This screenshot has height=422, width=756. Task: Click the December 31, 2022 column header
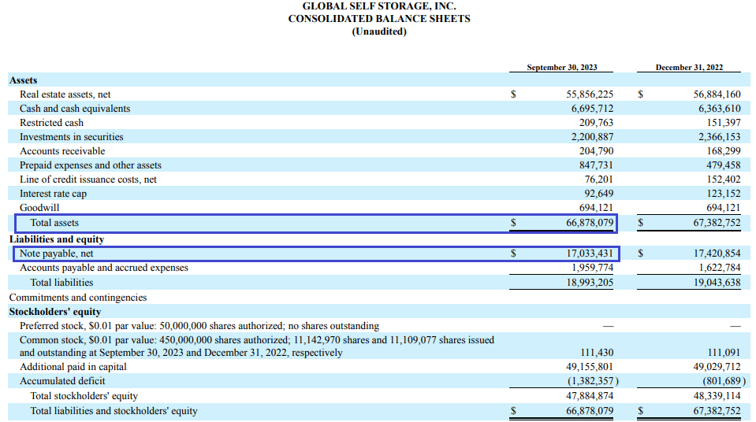pyautogui.click(x=689, y=68)
